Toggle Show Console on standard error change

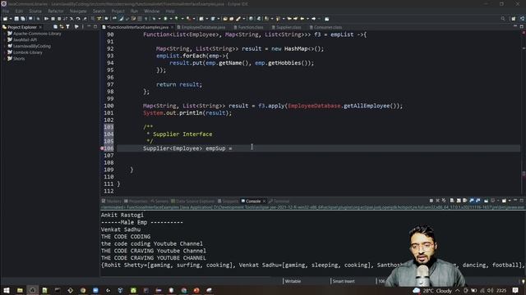(x=478, y=201)
